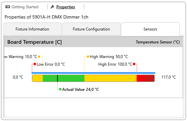Select the orange High Warning marker dot
The height and width of the screenshot is (121, 187).
88,57
